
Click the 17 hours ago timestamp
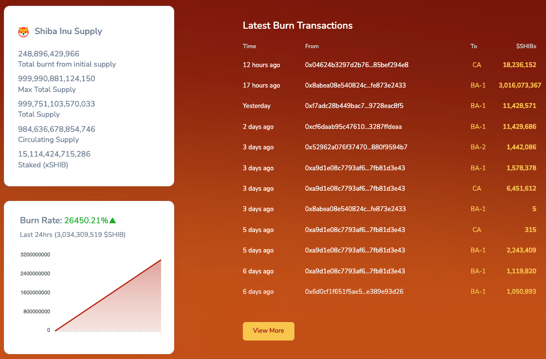[x=261, y=85]
